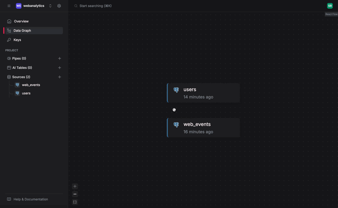
Task: Fit the graph view to screen
Action: pyautogui.click(x=75, y=202)
